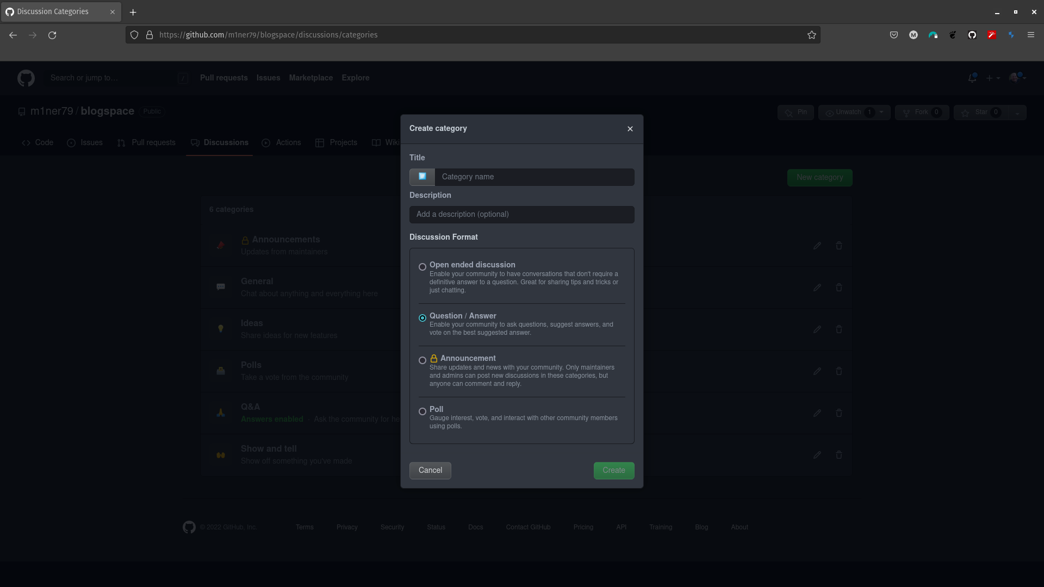1044x587 pixels.
Task: Click the delete icon for General category
Action: [839, 286]
